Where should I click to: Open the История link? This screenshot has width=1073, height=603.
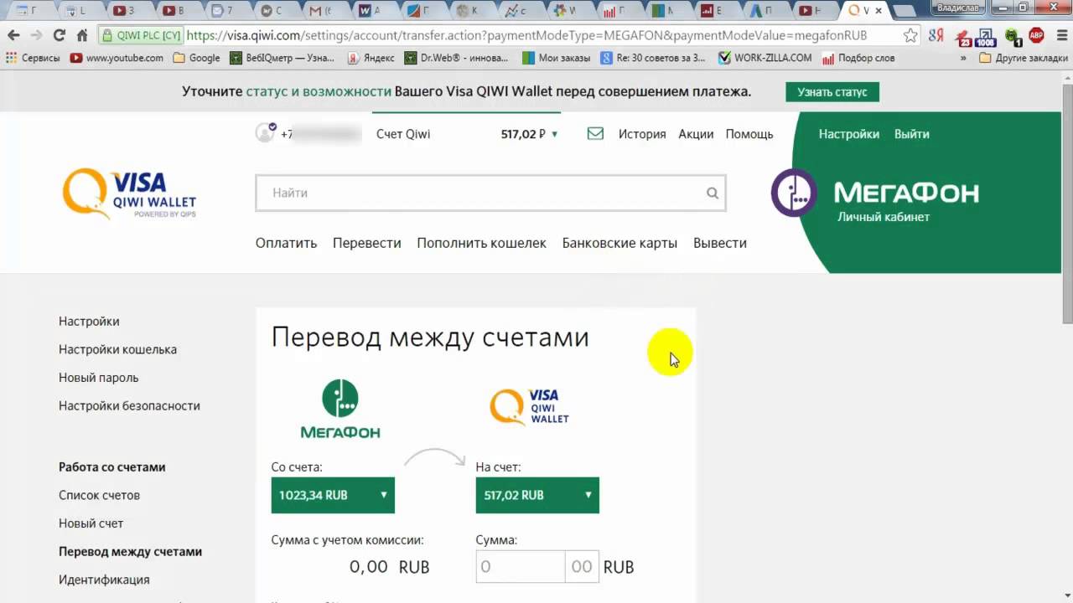[641, 134]
